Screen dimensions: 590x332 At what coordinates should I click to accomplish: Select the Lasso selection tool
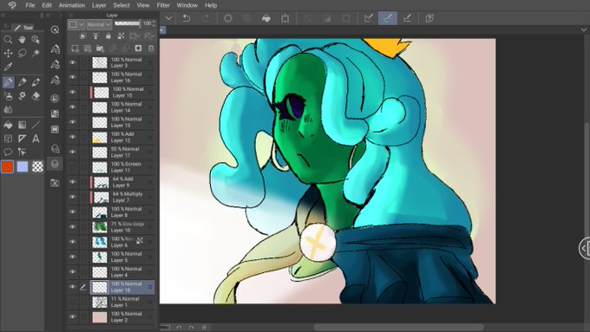pos(23,53)
